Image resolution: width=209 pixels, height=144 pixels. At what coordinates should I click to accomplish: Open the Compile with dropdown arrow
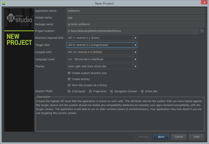pyautogui.click(x=135, y=52)
